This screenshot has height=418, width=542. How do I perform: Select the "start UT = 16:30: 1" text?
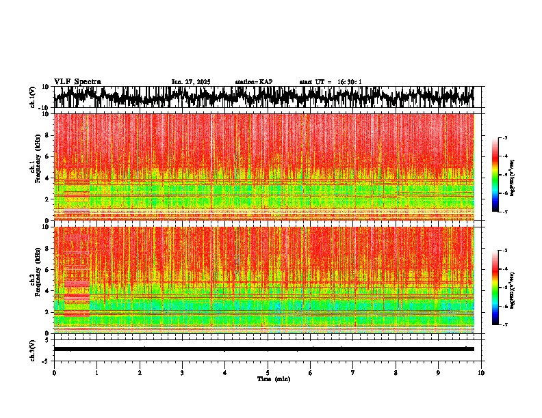(x=331, y=82)
